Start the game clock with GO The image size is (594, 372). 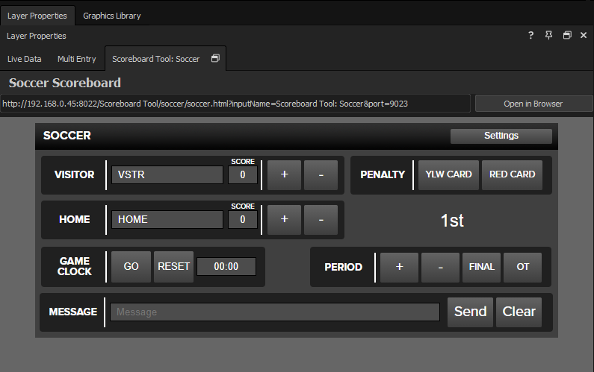[x=131, y=266]
